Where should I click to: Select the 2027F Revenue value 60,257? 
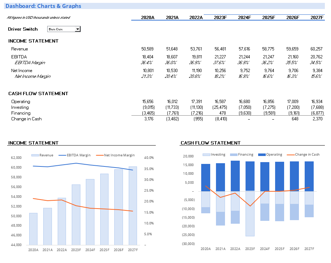pyautogui.click(x=317, y=49)
